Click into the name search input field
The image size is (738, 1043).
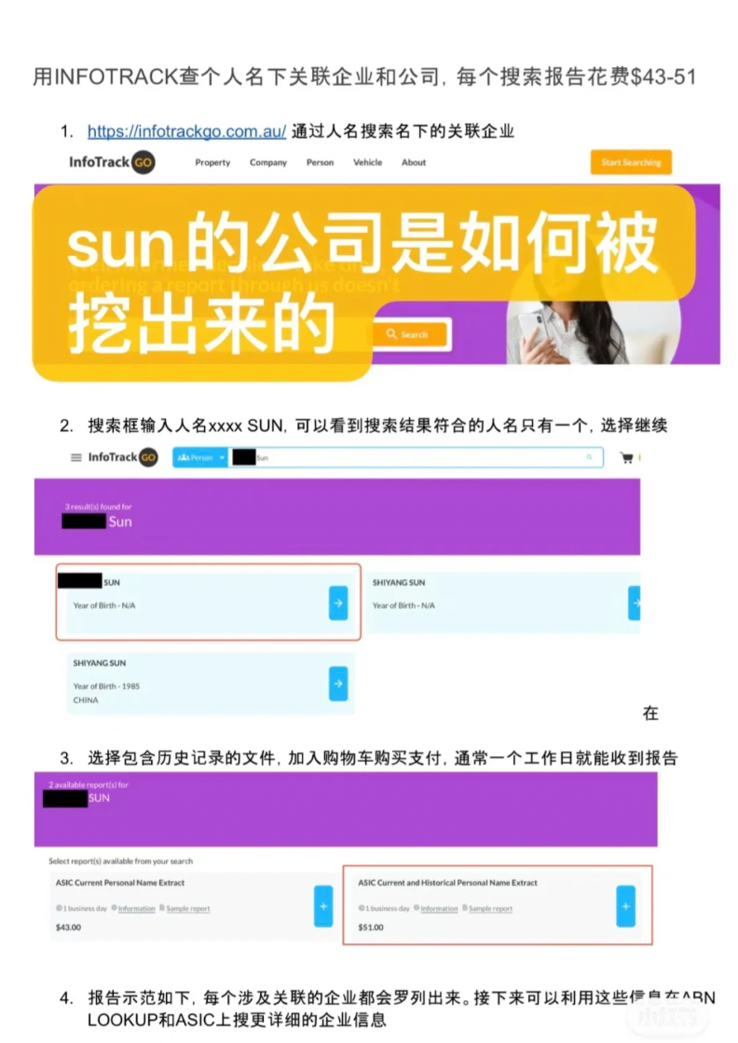point(416,457)
